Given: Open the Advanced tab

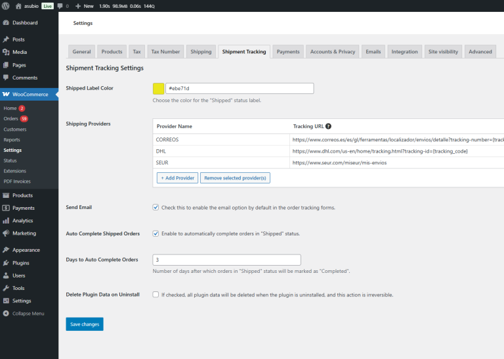Looking at the screenshot, I should (x=480, y=51).
